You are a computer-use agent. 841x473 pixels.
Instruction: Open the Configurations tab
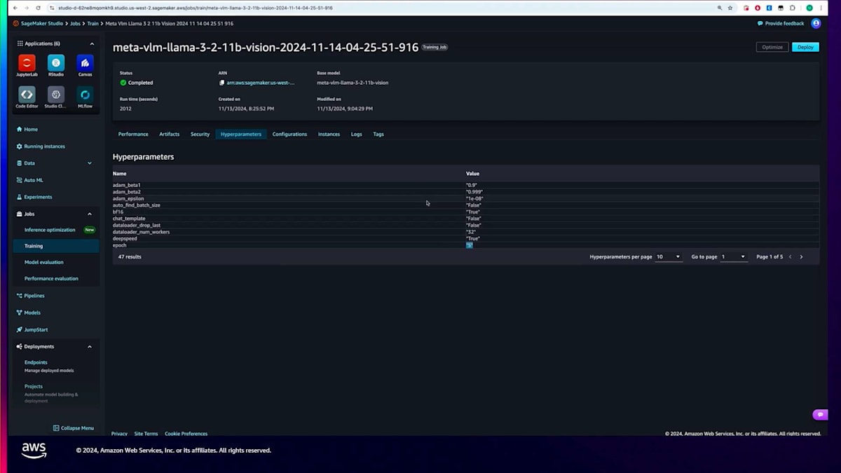(289, 134)
